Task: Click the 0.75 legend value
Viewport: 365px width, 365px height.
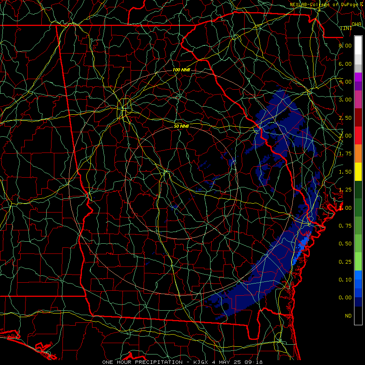Action: coord(345,226)
